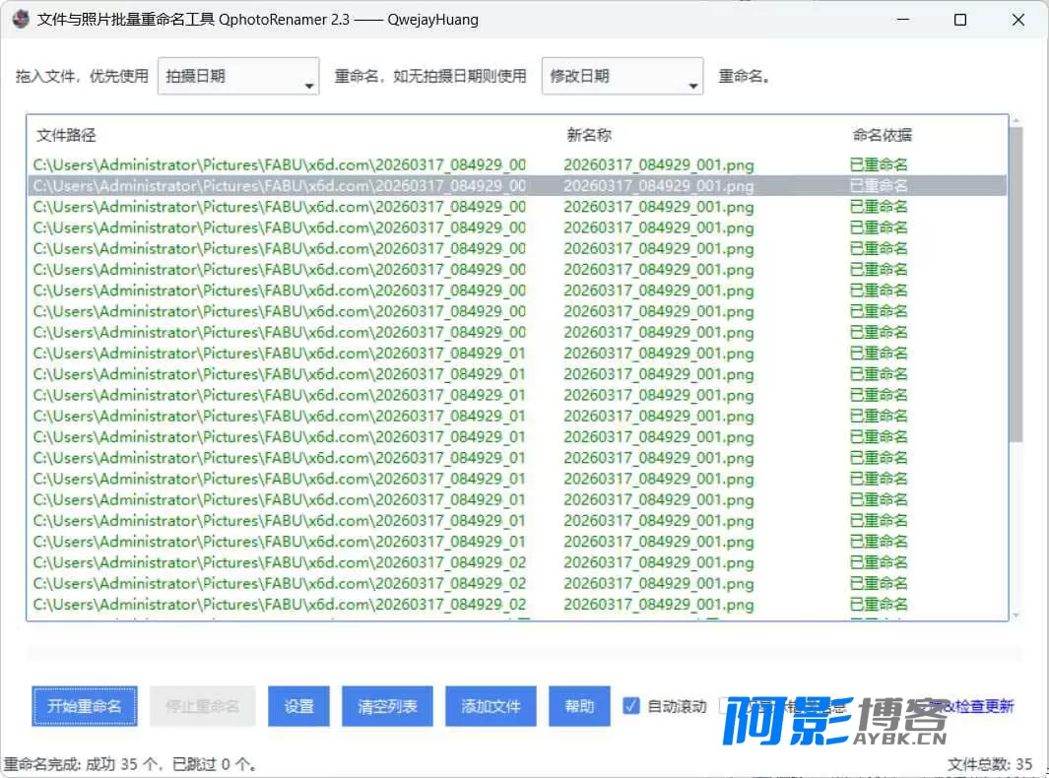1049x778 pixels.
Task: Click the greyed-out 停止重命名 button
Action: (x=202, y=706)
